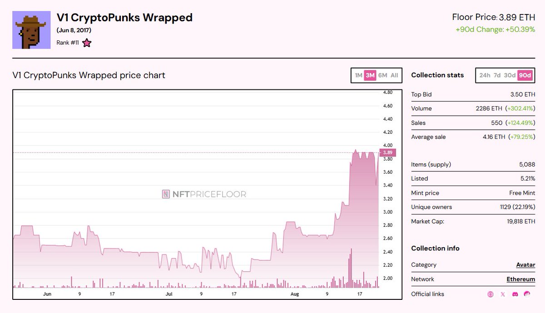Click the Aug label on chart x-axis
Image resolution: width=545 pixels, height=313 pixels.
(294, 294)
